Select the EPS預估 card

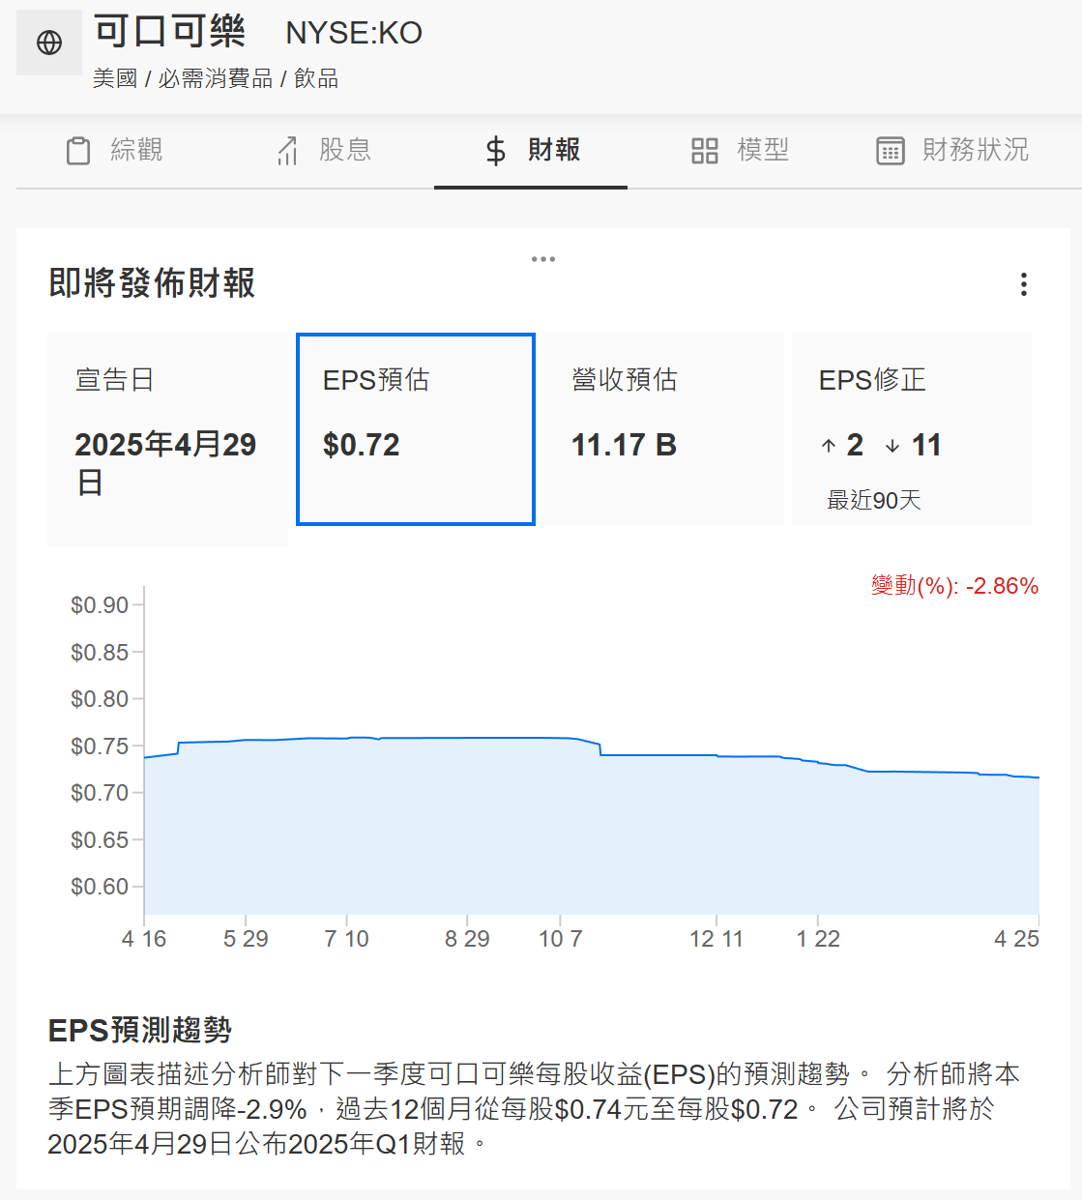click(x=416, y=429)
